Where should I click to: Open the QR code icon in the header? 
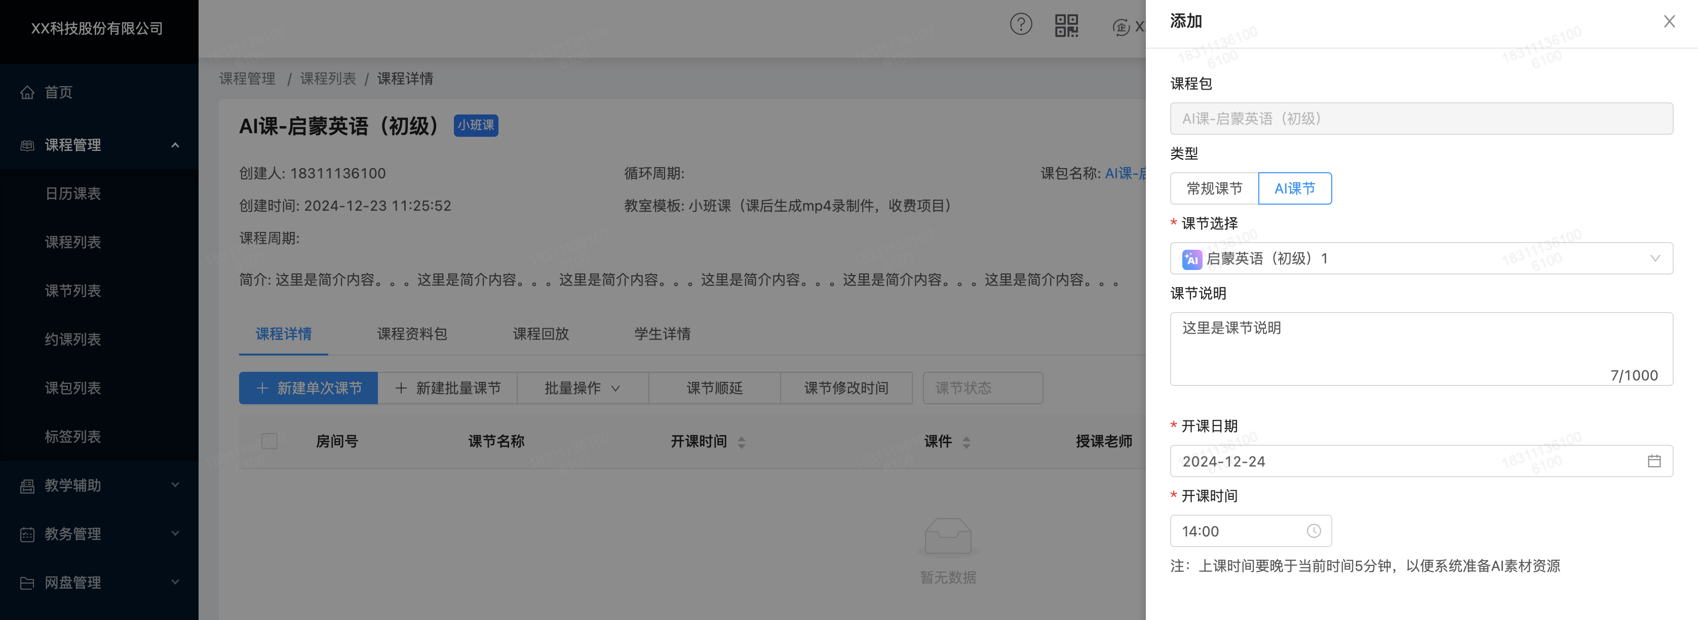click(x=1066, y=26)
